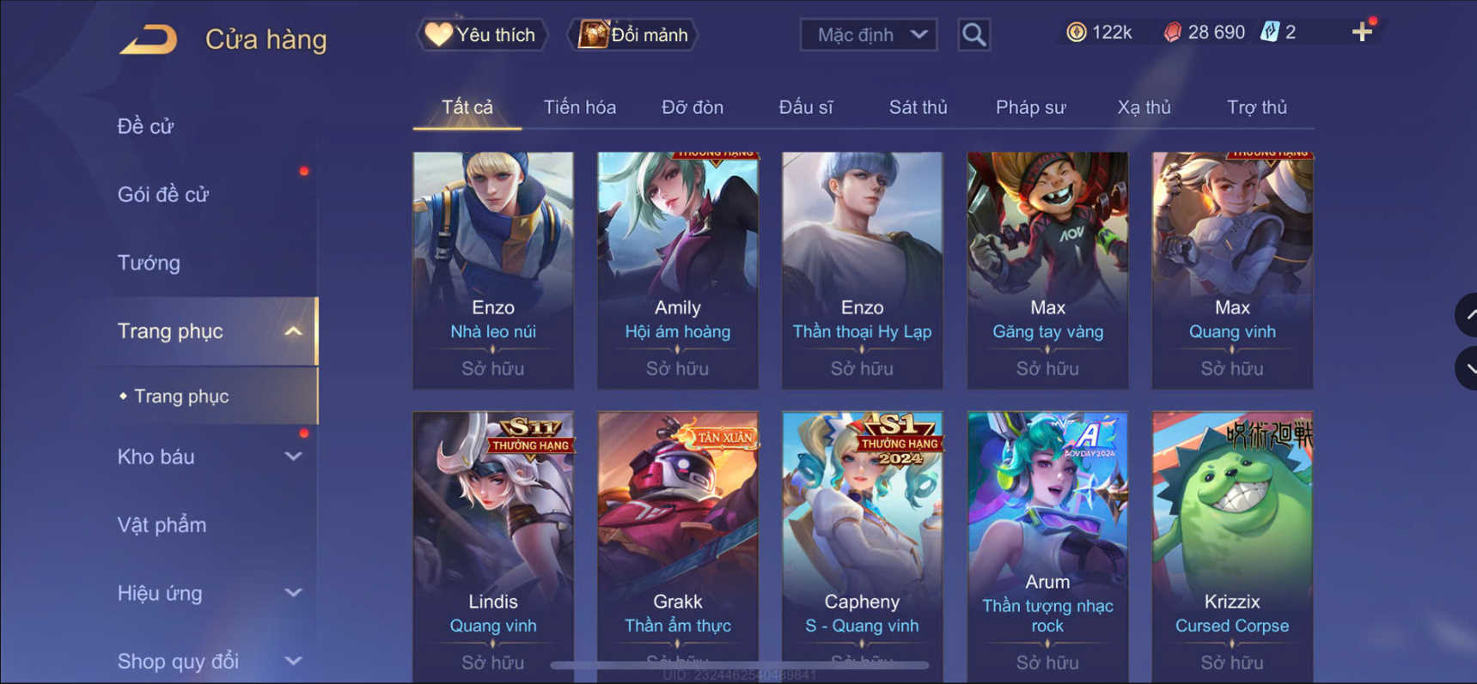Tap the gold coin 122k icon
1477x684 pixels.
(1076, 33)
